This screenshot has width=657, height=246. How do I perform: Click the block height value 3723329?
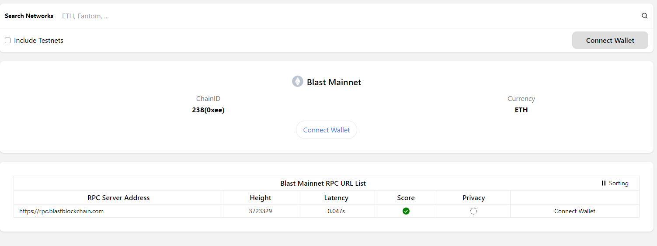(x=261, y=211)
